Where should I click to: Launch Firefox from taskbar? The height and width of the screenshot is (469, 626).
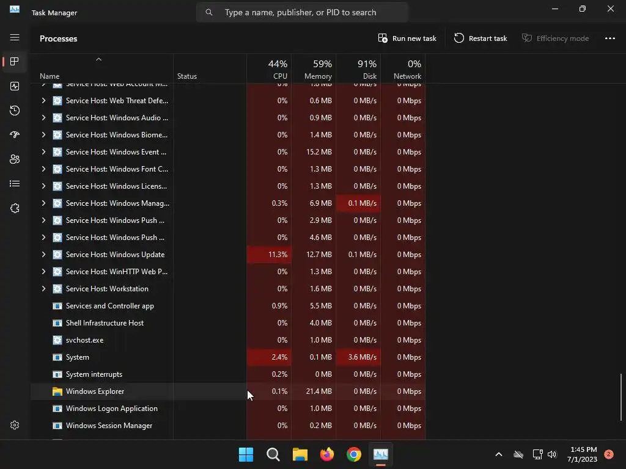point(327,454)
